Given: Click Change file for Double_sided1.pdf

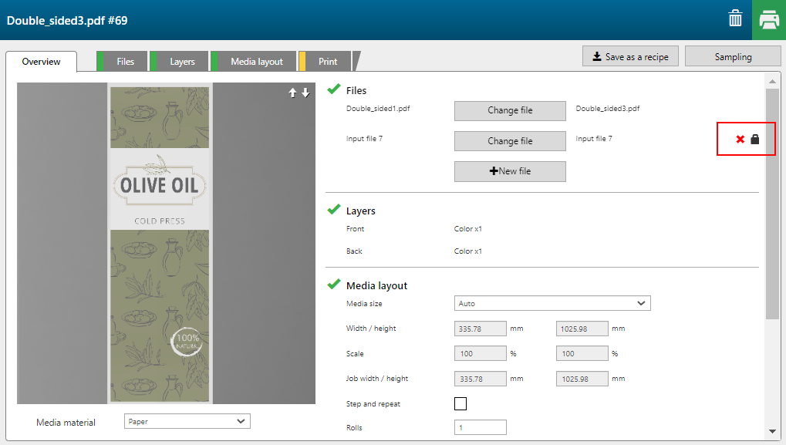Looking at the screenshot, I should [510, 110].
